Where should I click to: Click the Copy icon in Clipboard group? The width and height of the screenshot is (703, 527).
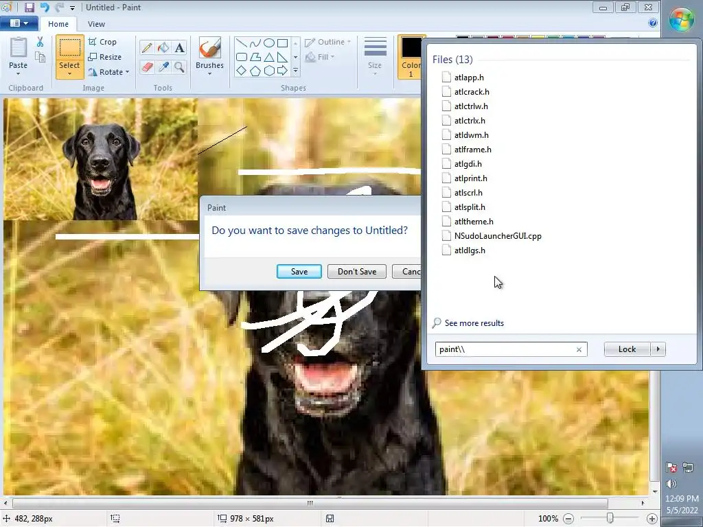point(40,57)
